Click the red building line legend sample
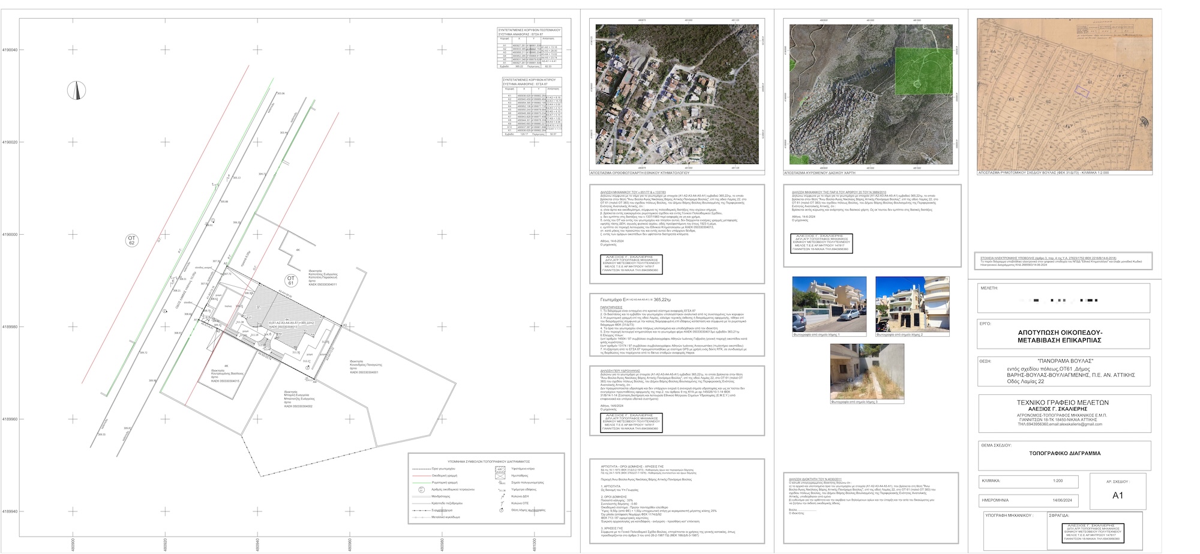This screenshot has height=554, width=1200. point(421,475)
